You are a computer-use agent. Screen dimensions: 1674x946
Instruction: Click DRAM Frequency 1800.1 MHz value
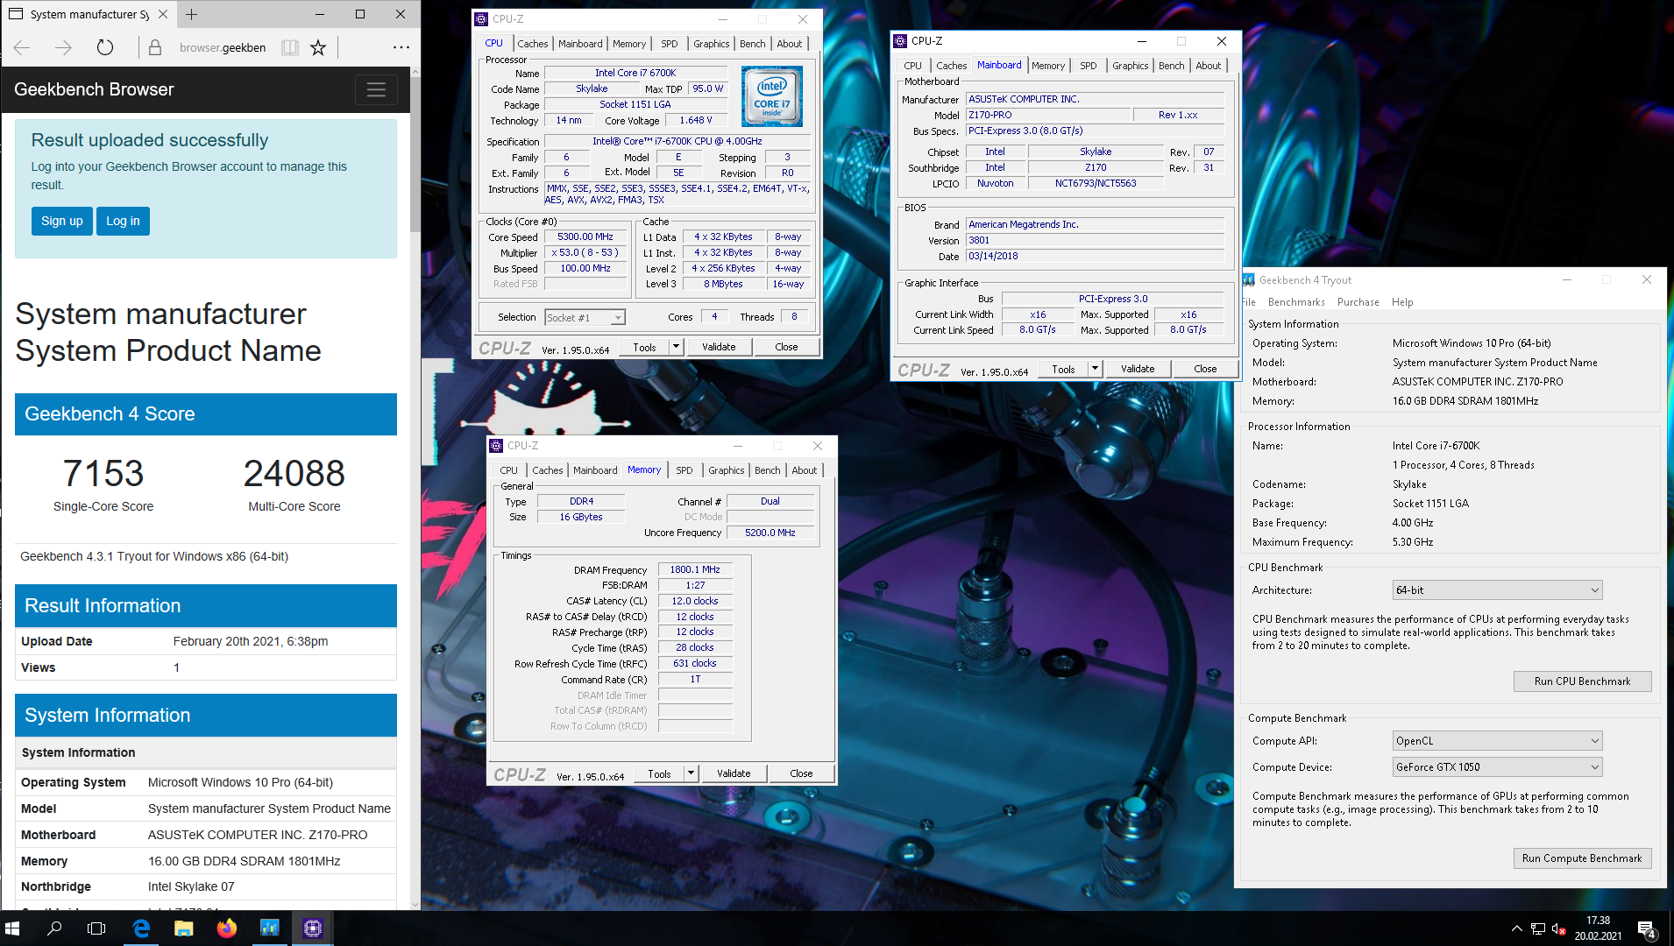(695, 569)
